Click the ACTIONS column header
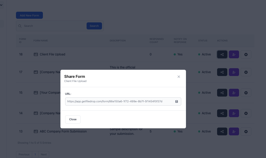 tap(222, 41)
